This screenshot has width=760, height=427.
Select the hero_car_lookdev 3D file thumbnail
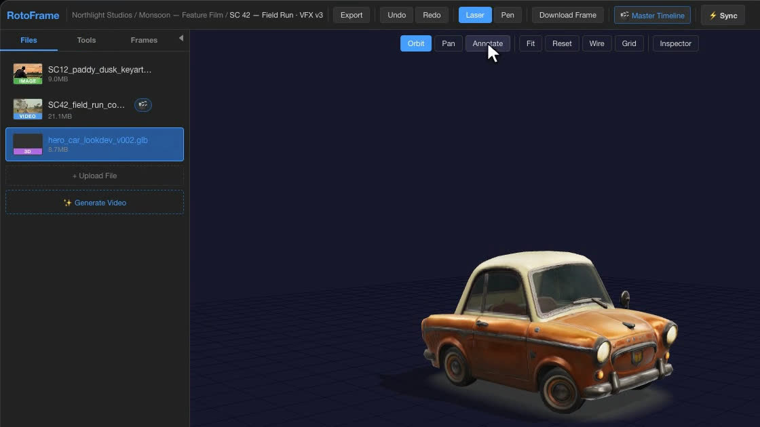pos(28,144)
